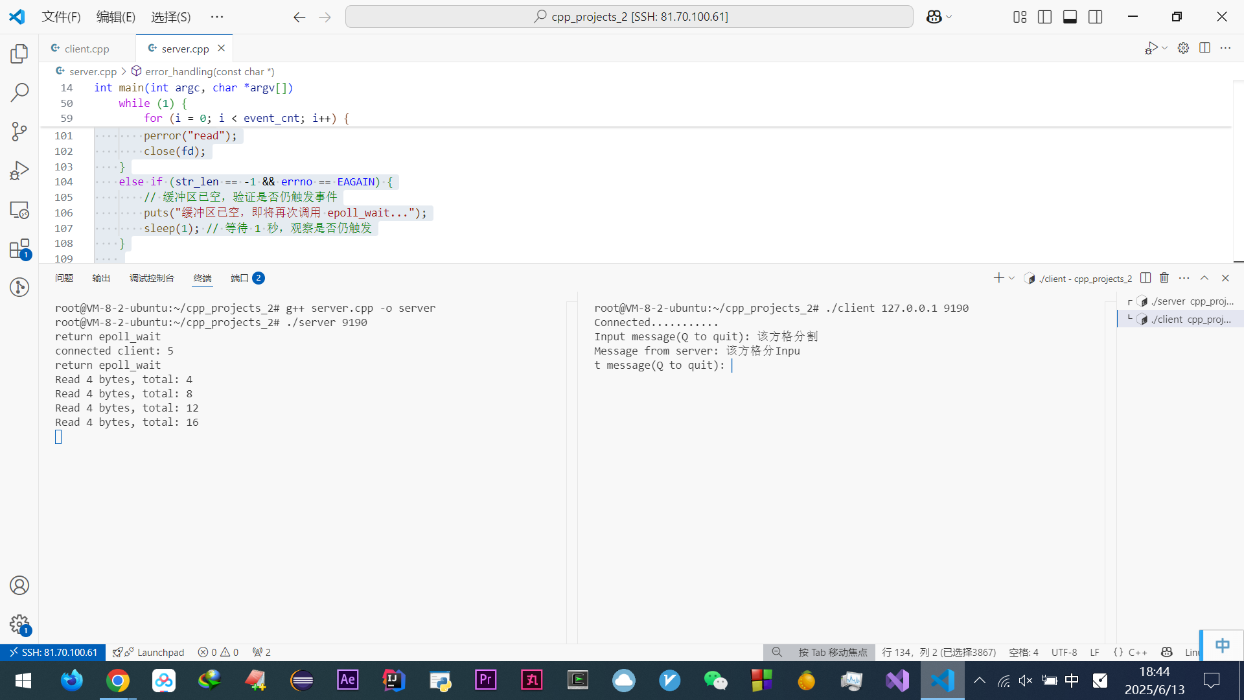Open Run and Debug view
This screenshot has height=700, width=1244.
tap(19, 170)
